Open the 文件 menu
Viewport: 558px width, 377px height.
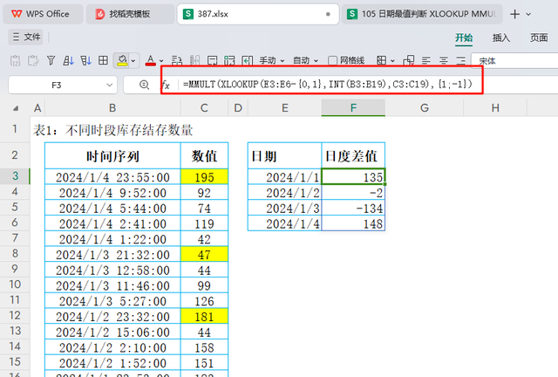[26, 37]
